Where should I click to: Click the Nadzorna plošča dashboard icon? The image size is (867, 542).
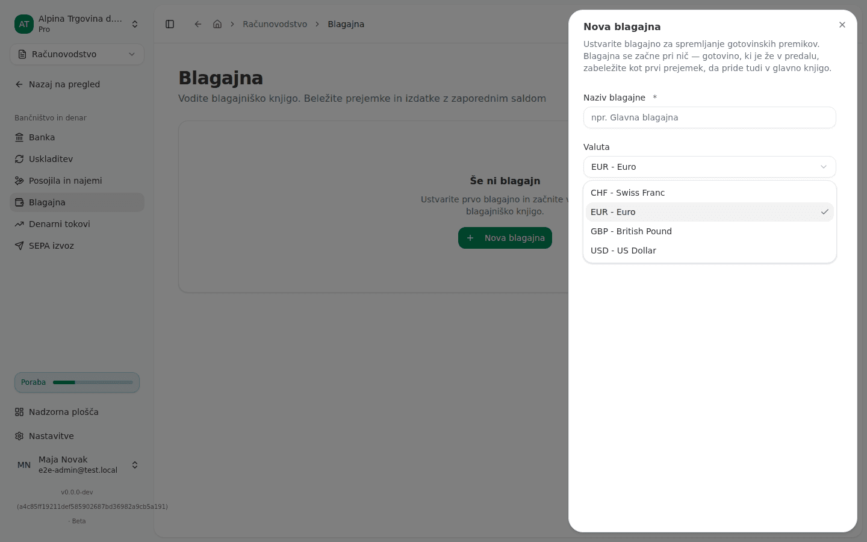click(19, 412)
